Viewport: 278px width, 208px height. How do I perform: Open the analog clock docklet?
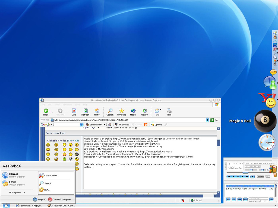click(x=267, y=142)
